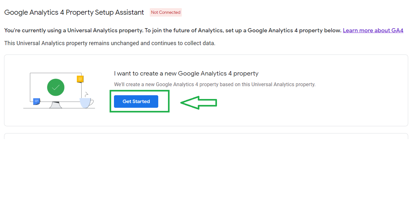The image size is (411, 203).
Task: Click the monitor stand in the illustration
Action: [x=56, y=105]
